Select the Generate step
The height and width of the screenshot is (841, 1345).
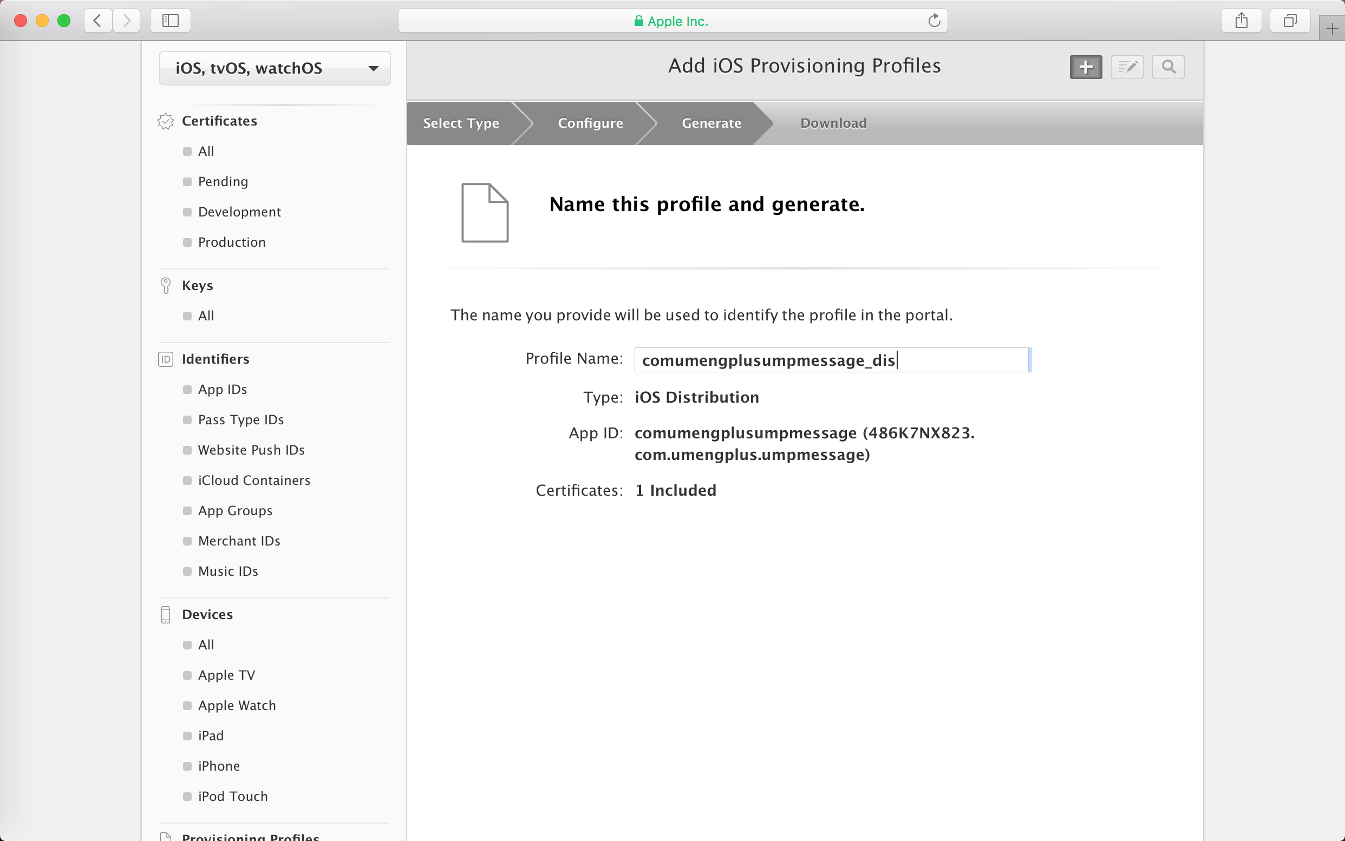coord(711,123)
